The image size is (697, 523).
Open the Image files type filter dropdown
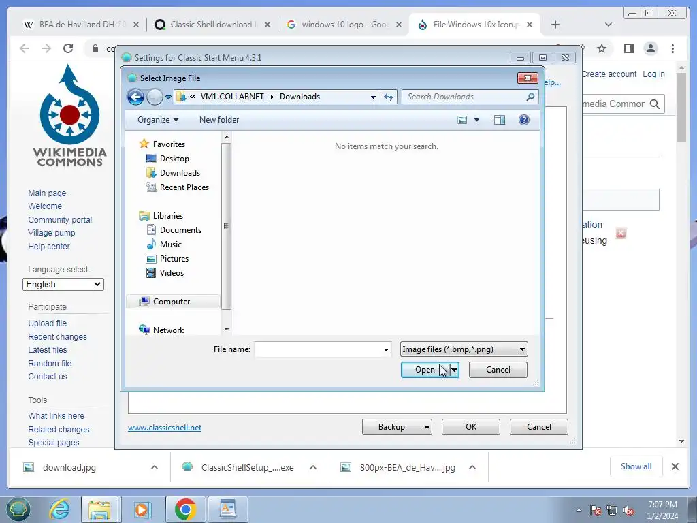point(464,349)
